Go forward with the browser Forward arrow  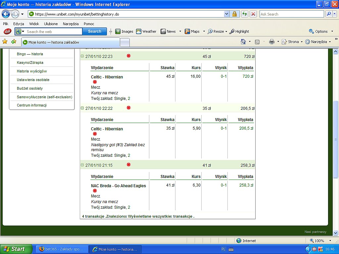(x=15, y=14)
